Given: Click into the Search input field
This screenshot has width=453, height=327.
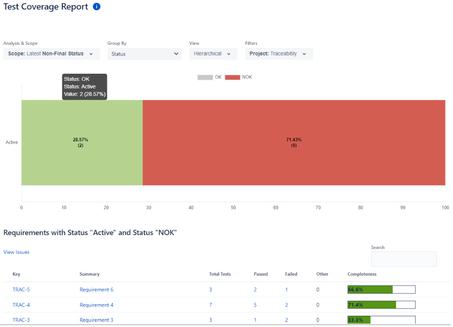Looking at the screenshot, I should click(x=404, y=259).
